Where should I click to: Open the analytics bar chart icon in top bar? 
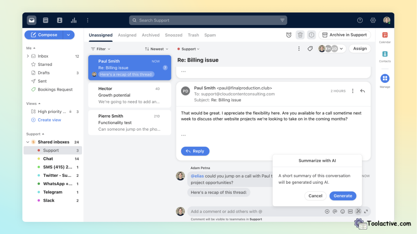click(x=74, y=20)
